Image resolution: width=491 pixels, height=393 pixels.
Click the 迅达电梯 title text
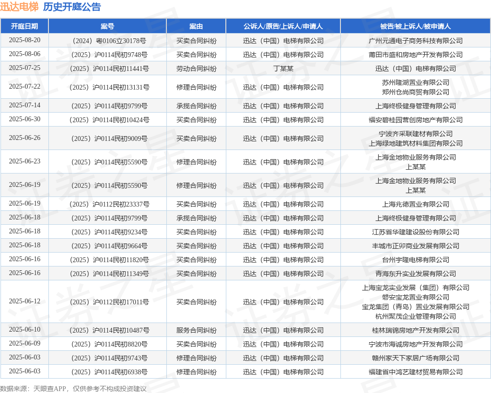[x=19, y=7]
